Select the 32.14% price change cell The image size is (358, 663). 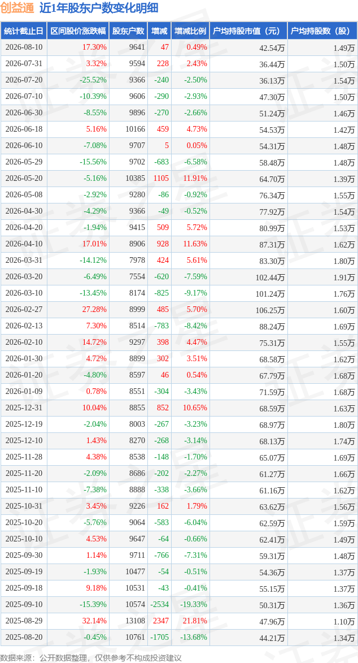[95, 621]
